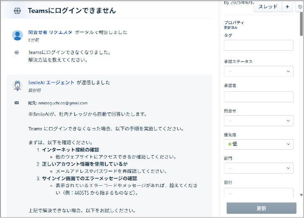Click the plus icon next to スレッド
Image resolution: width=304 pixels, height=218 pixels.
click(287, 7)
